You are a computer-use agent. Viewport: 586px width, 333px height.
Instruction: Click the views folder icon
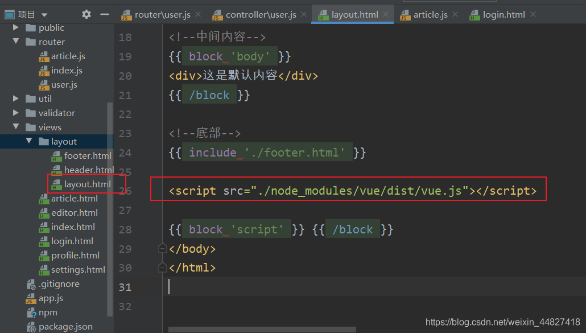coord(31,127)
